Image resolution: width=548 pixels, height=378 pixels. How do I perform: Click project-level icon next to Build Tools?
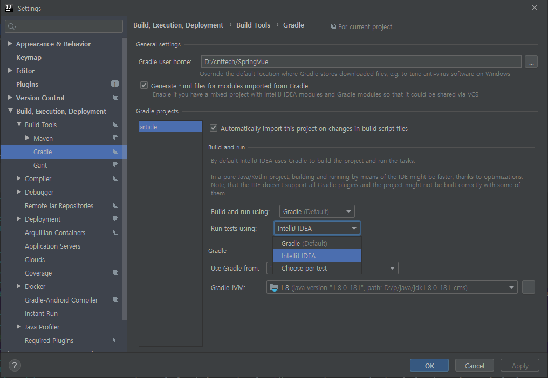(x=115, y=125)
